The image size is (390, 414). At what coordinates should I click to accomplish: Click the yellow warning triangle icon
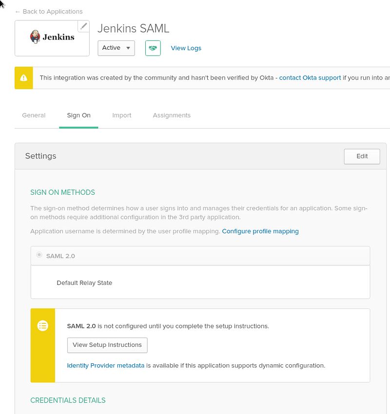click(23, 78)
